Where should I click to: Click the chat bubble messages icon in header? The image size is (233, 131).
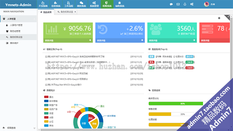point(171,4)
